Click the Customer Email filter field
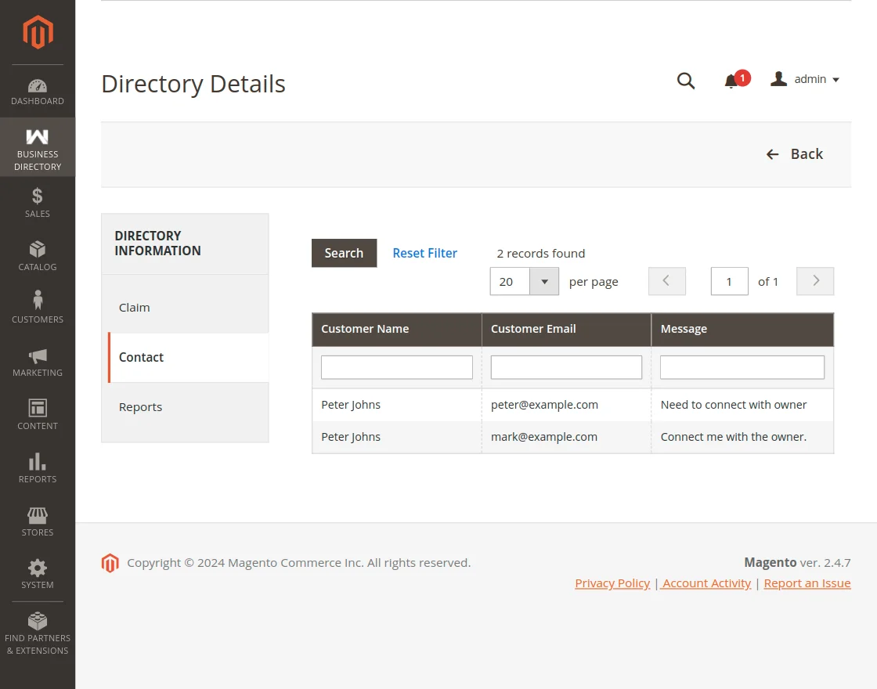The width and height of the screenshot is (877, 689). point(565,366)
